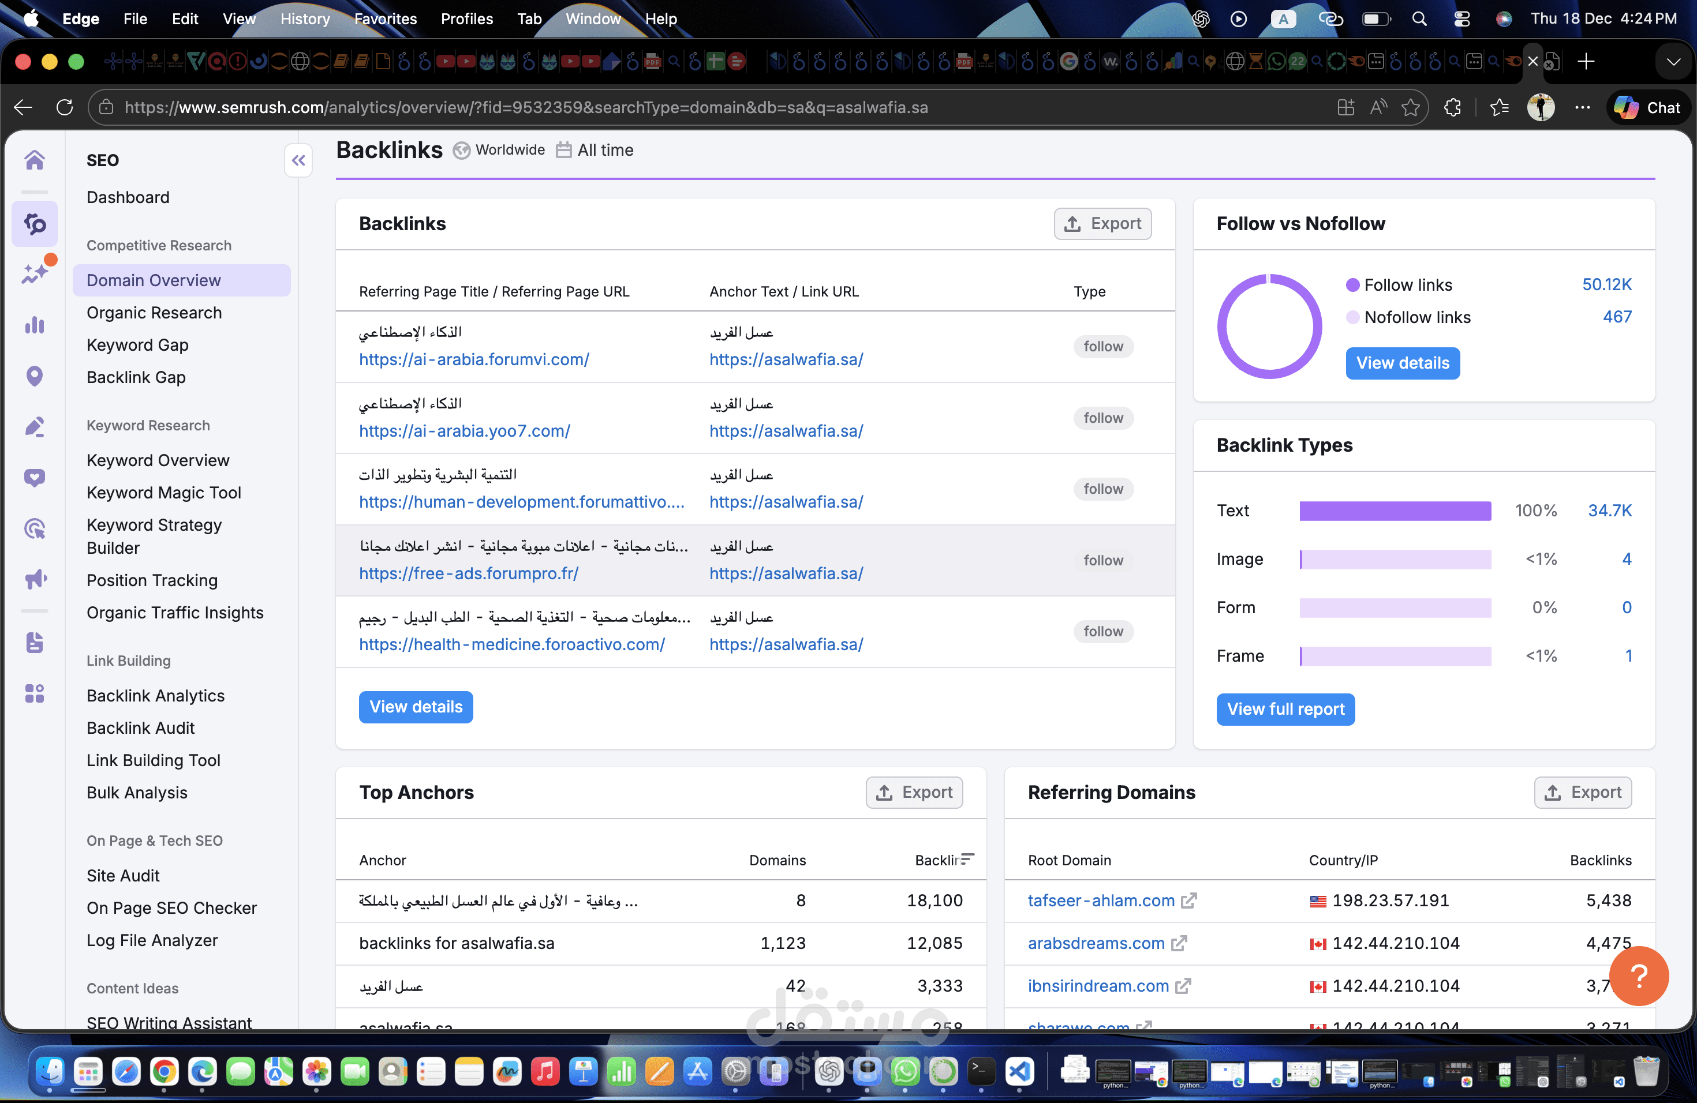Click the browser address bar URL field

[x=526, y=108]
